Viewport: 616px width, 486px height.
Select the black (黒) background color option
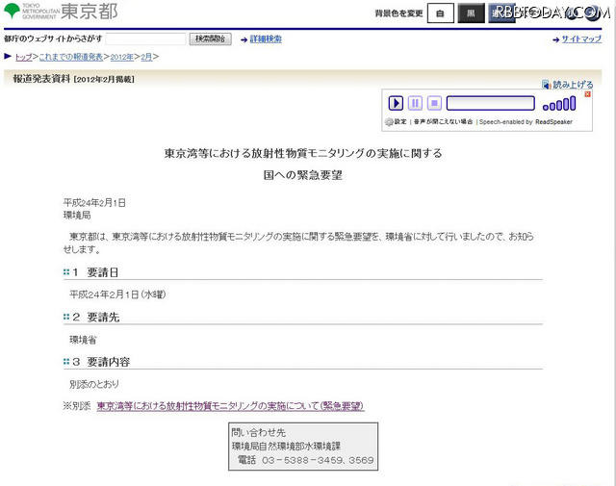pos(471,13)
